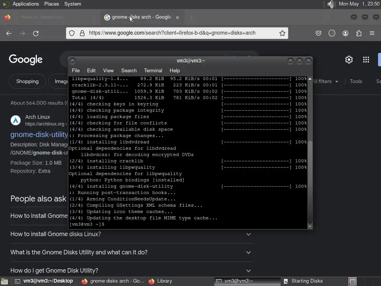The image size is (381, 286).
Task: Click the Firefox back arrow
Action: click(x=9, y=33)
